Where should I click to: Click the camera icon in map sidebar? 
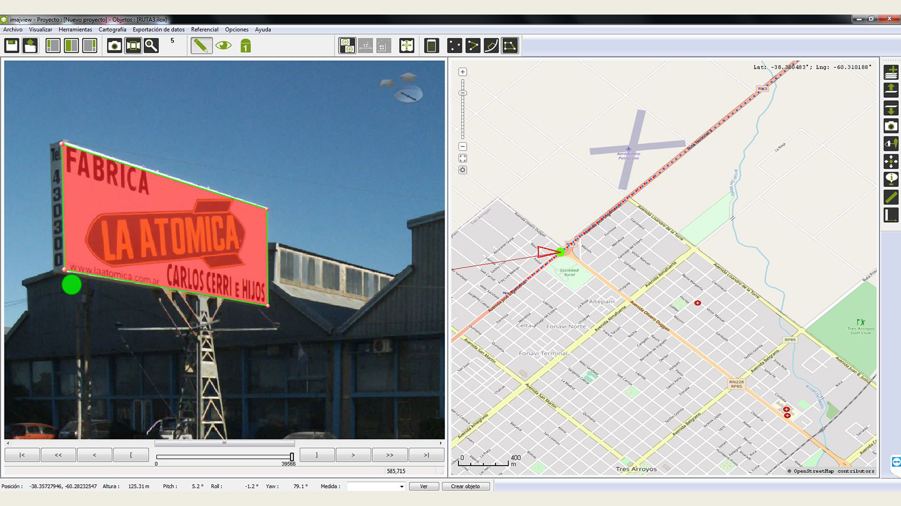click(x=891, y=126)
